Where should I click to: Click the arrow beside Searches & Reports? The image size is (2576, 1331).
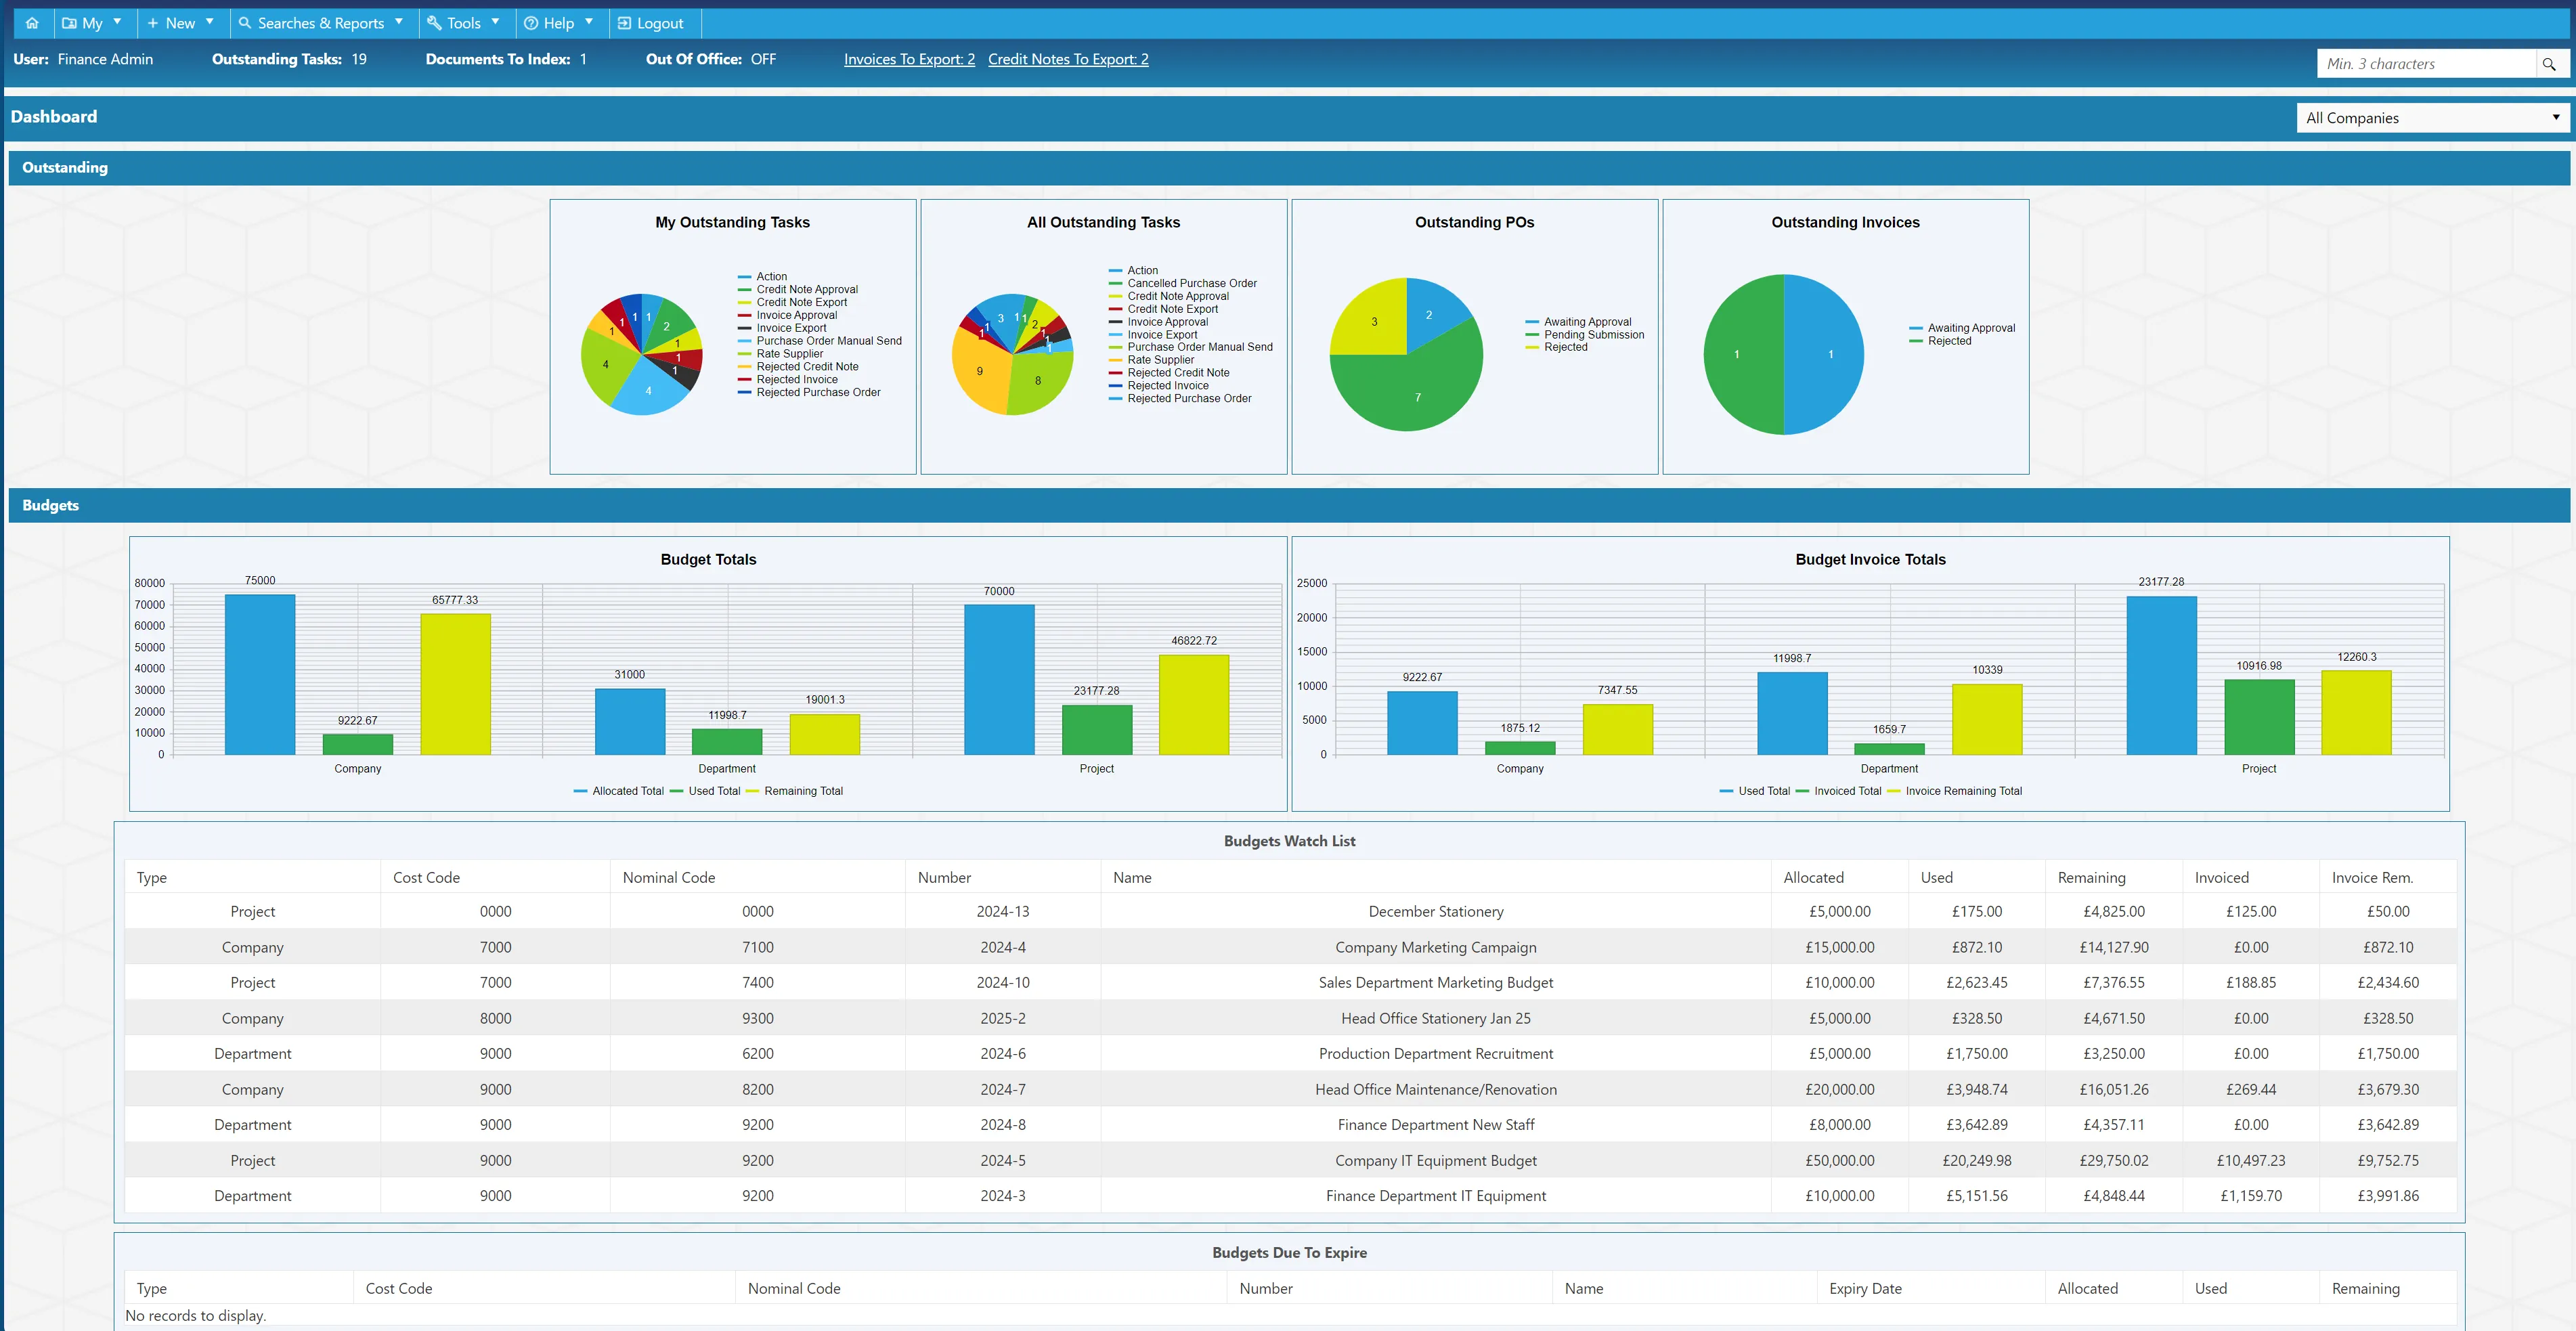coord(399,21)
